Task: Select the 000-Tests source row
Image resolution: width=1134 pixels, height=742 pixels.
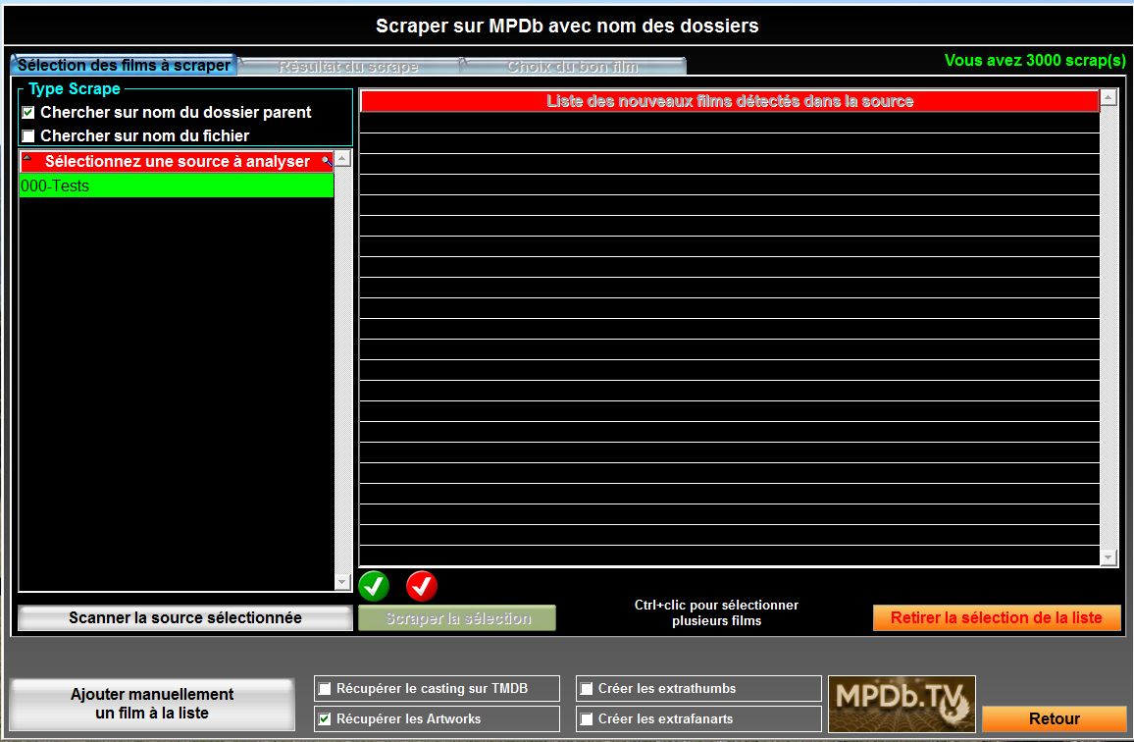Action: click(177, 186)
